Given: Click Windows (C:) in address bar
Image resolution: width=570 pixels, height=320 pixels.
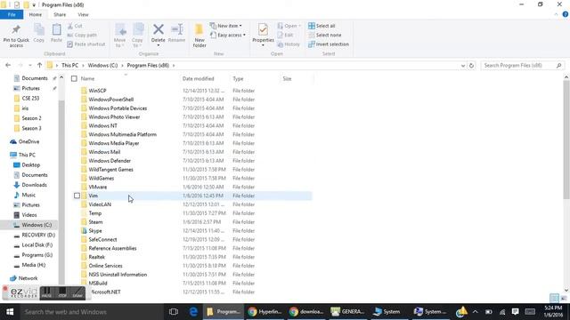Looking at the screenshot, I should tap(102, 65).
